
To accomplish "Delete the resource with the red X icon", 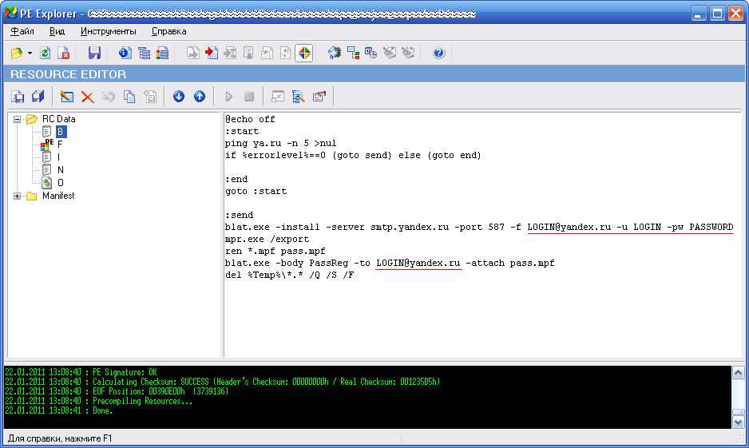I will (87, 97).
